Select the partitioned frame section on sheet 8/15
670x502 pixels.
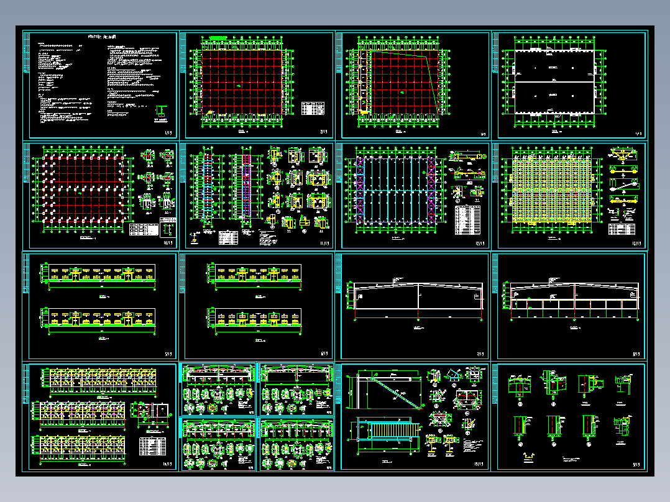pos(574,301)
